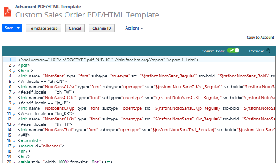Collapse the head tag on line 3
The height and width of the screenshot is (163, 278).
click(14, 71)
